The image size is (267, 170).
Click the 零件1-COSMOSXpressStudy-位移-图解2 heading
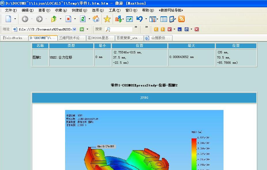(144, 85)
